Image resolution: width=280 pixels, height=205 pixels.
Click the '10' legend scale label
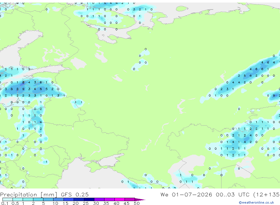55,203
